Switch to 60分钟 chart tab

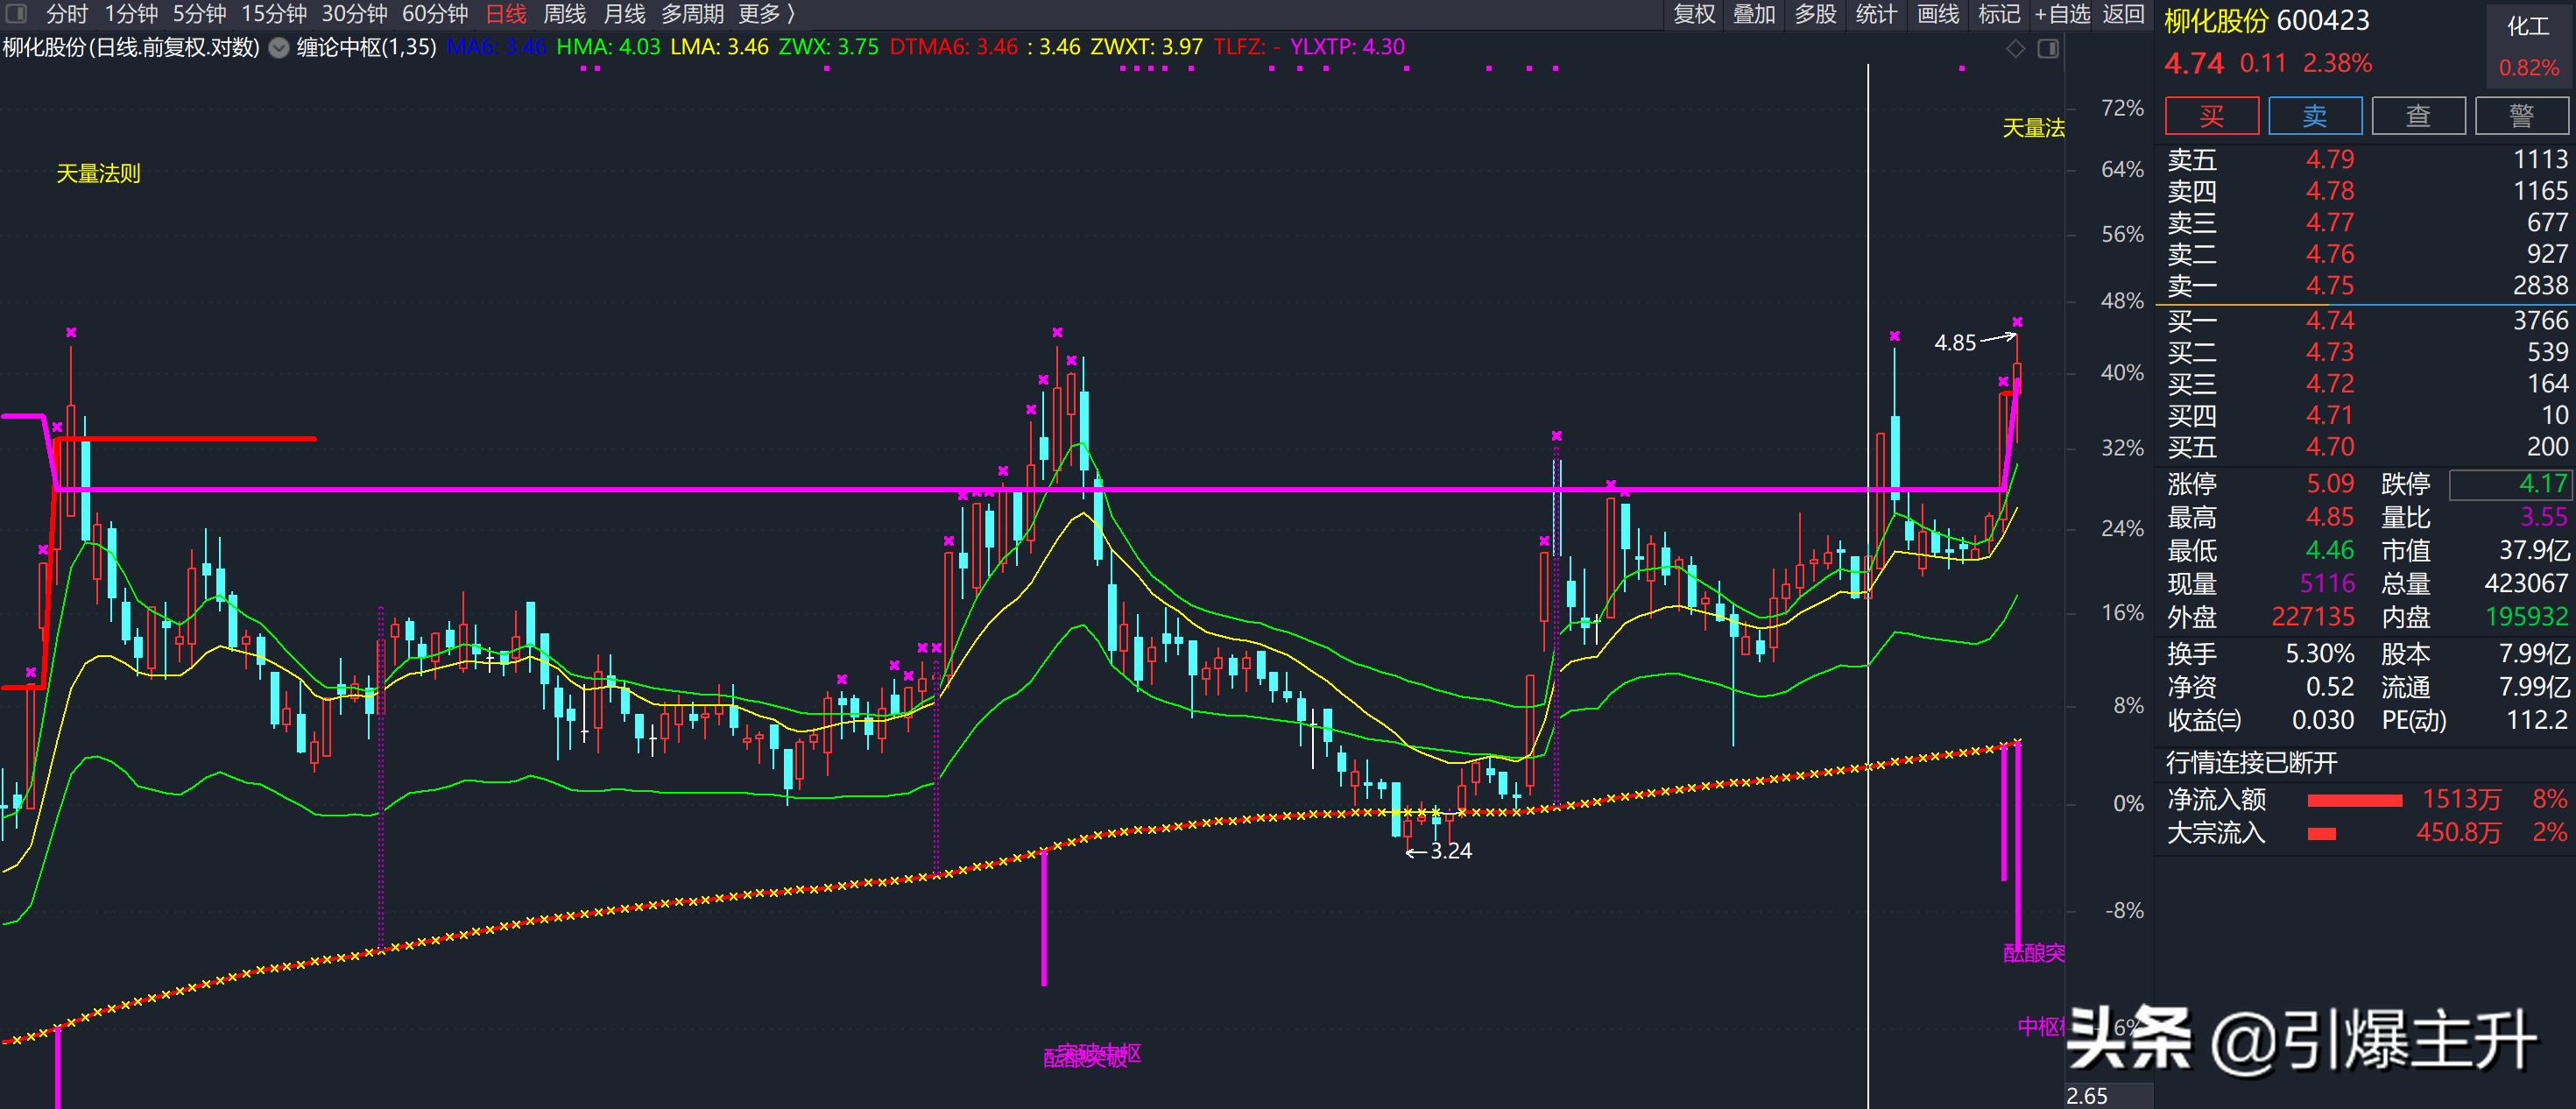435,14
